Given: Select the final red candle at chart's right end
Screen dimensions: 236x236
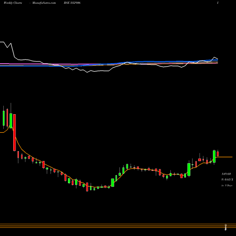Looking at the screenshot, I should point(218,153).
